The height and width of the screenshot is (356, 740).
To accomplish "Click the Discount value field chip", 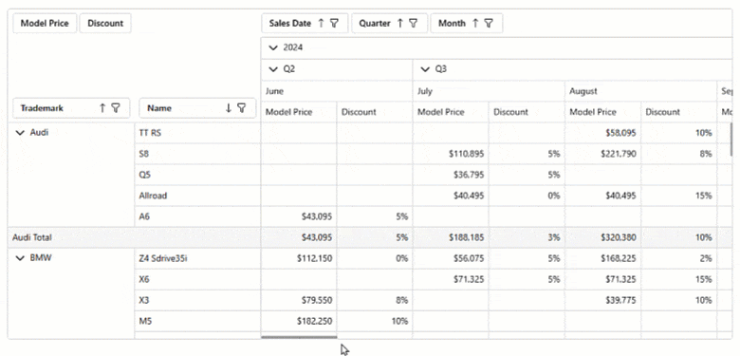I will pyautogui.click(x=105, y=23).
